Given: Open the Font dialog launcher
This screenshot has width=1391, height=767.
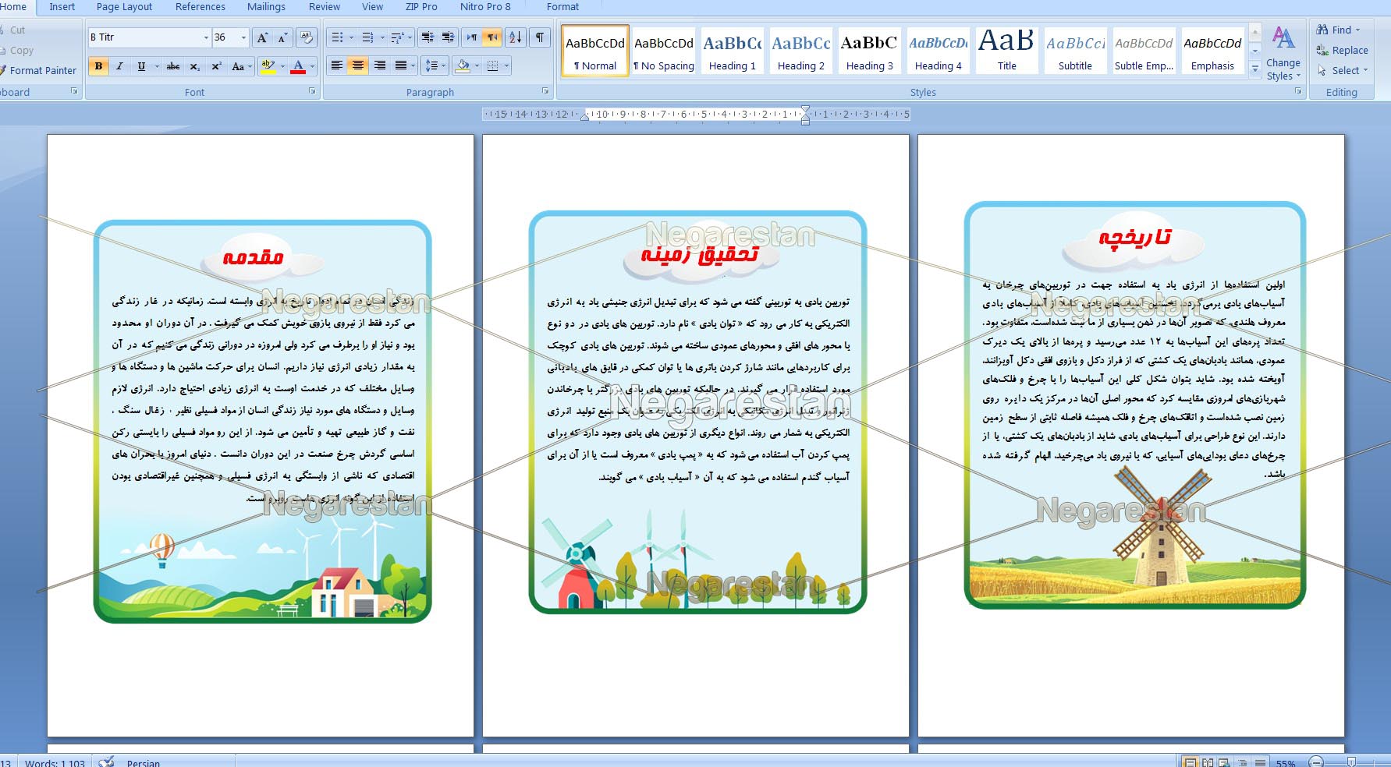Looking at the screenshot, I should (x=312, y=91).
